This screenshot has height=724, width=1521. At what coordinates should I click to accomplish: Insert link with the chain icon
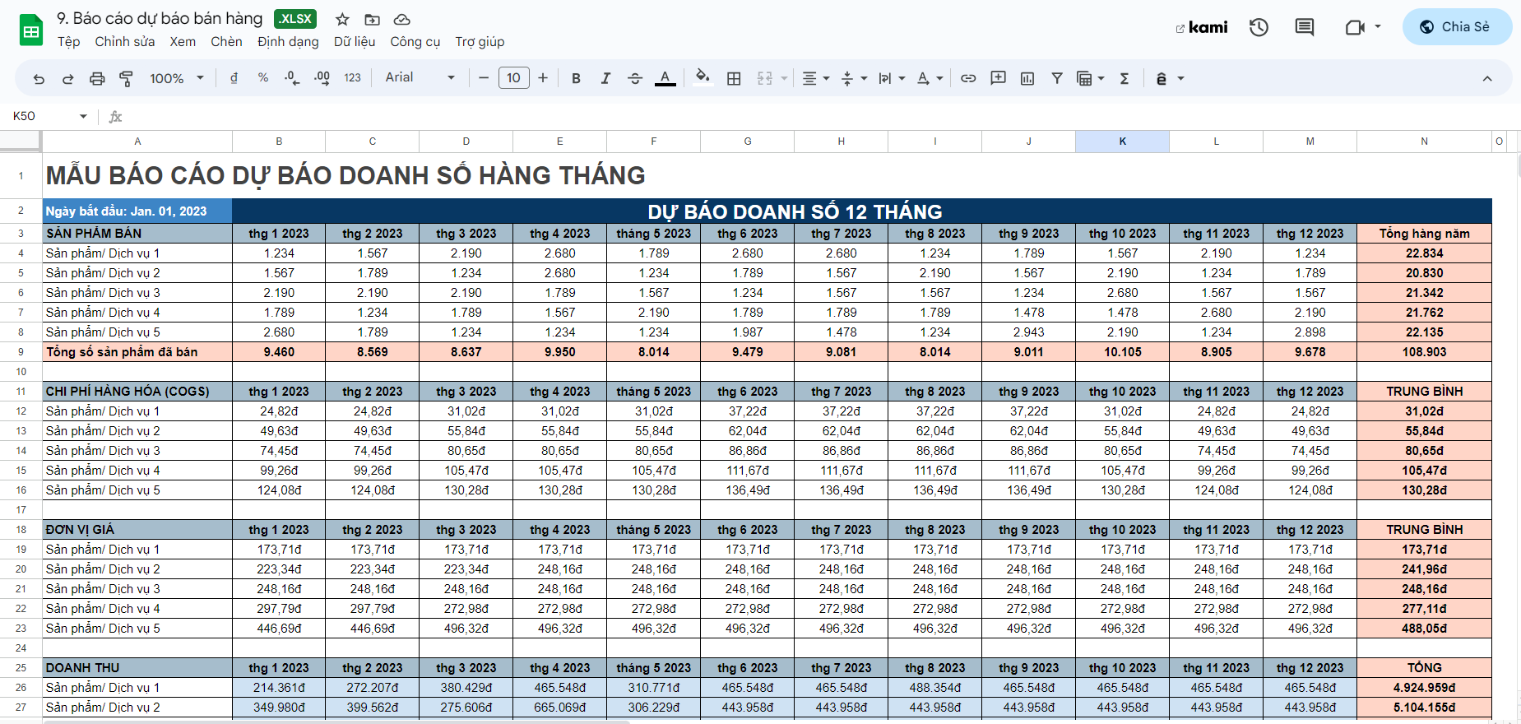pos(968,78)
